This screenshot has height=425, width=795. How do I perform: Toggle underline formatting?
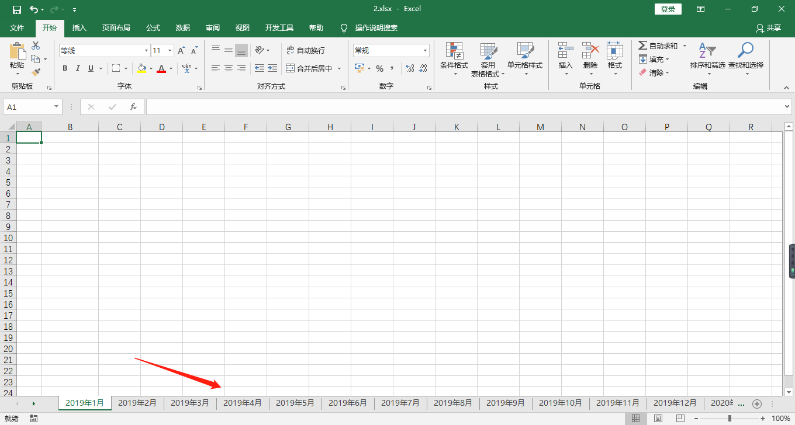coord(91,68)
